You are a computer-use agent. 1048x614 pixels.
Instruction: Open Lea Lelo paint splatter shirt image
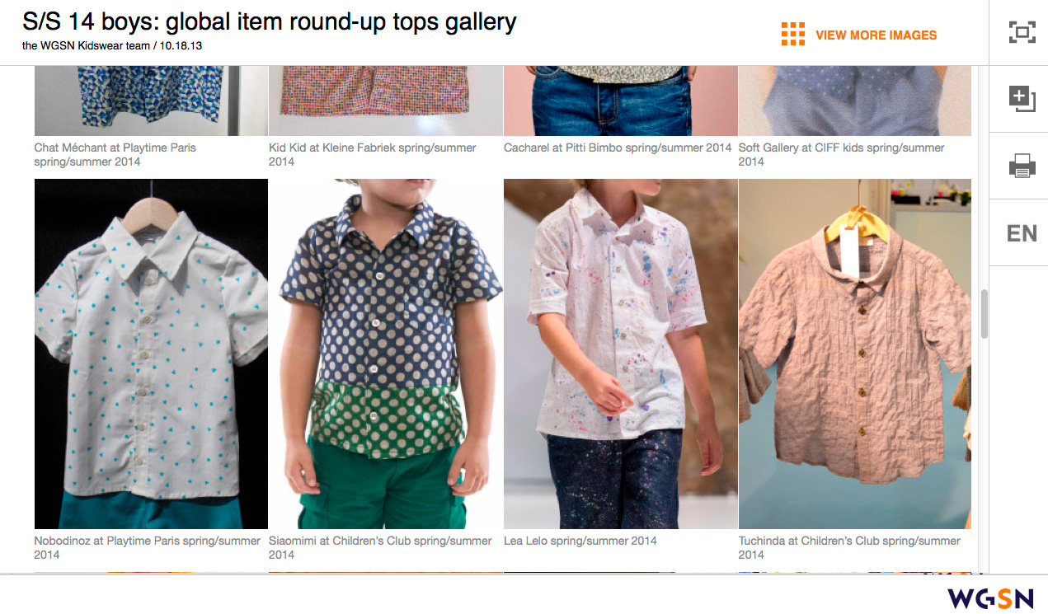click(621, 354)
